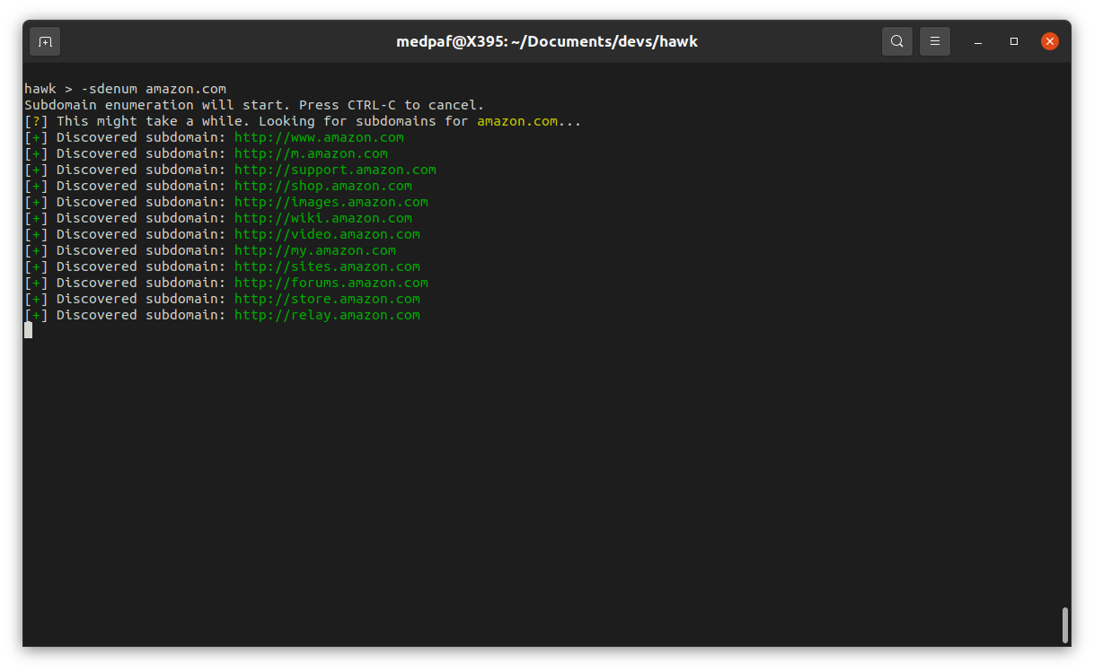Viewport: 1094px width, 672px height.
Task: Click the terminal vertical scrollbar thumb
Action: [1065, 624]
